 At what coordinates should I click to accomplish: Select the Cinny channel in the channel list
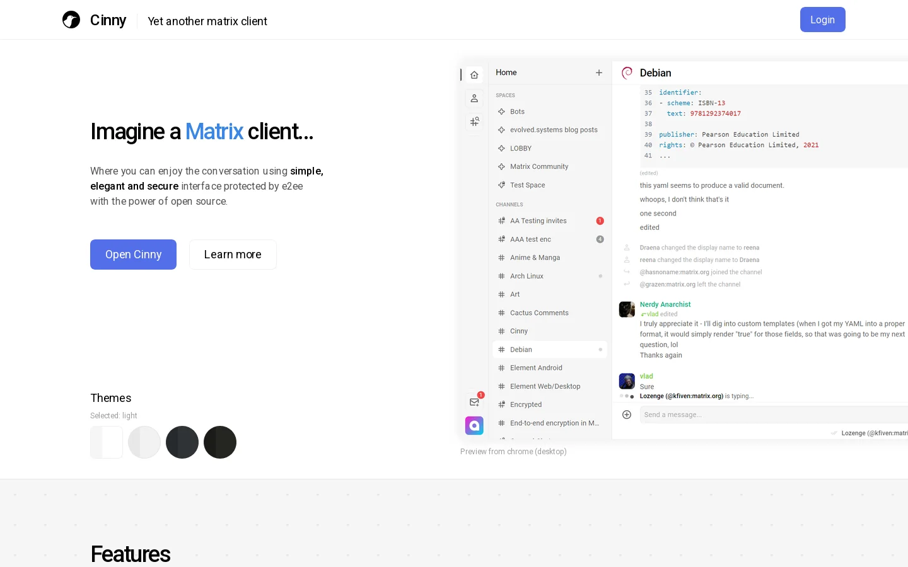[x=549, y=331]
